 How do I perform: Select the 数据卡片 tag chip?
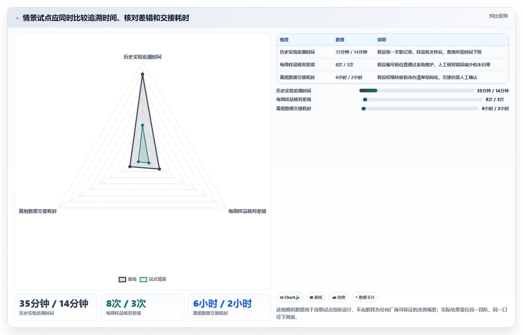[365, 297]
